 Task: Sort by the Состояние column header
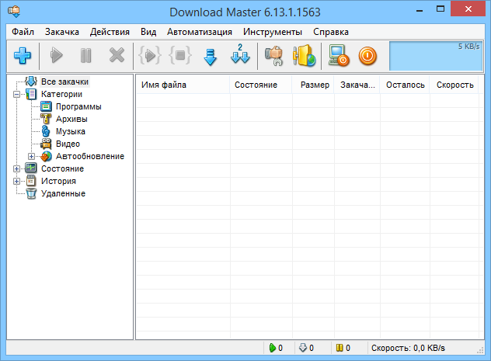261,85
